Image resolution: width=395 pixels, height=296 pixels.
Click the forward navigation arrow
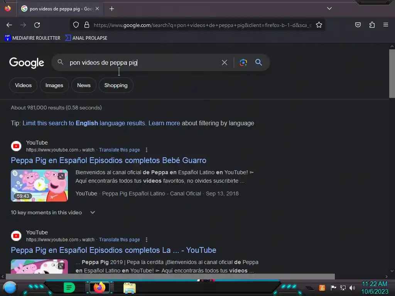(23, 25)
